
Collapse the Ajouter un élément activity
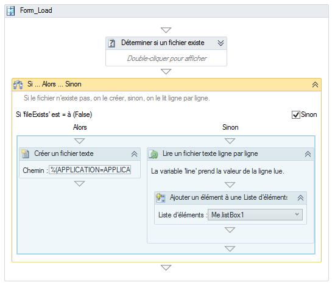(x=300, y=198)
